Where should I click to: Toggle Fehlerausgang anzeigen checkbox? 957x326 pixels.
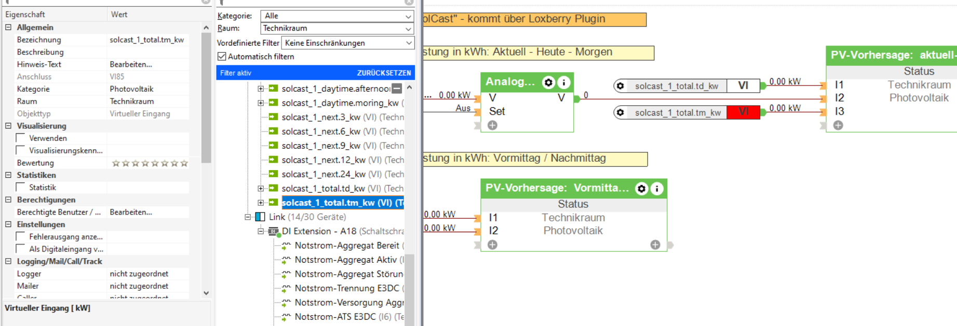point(21,236)
